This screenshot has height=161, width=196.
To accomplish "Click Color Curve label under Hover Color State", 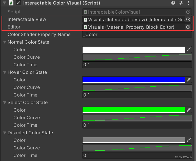I will click(27, 87).
